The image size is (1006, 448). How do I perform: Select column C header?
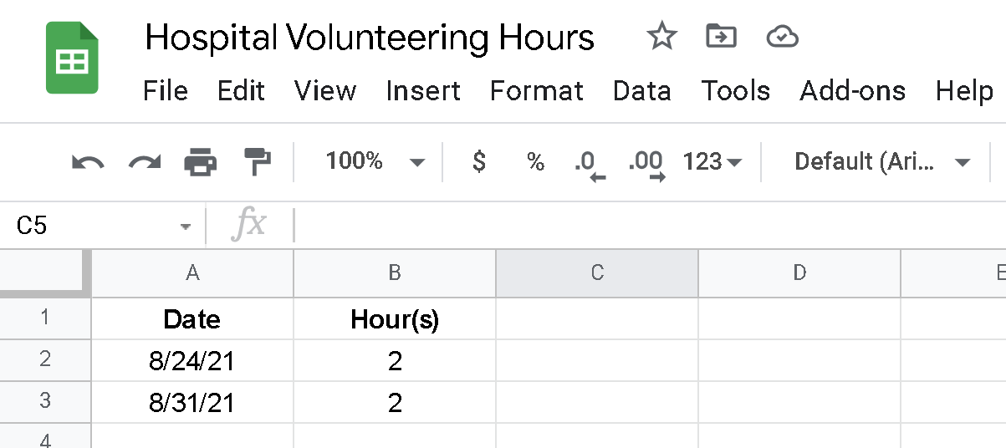(x=597, y=272)
